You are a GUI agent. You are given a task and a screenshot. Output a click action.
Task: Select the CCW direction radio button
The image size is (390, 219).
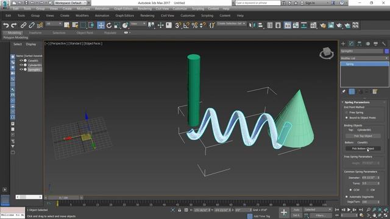click(350, 190)
